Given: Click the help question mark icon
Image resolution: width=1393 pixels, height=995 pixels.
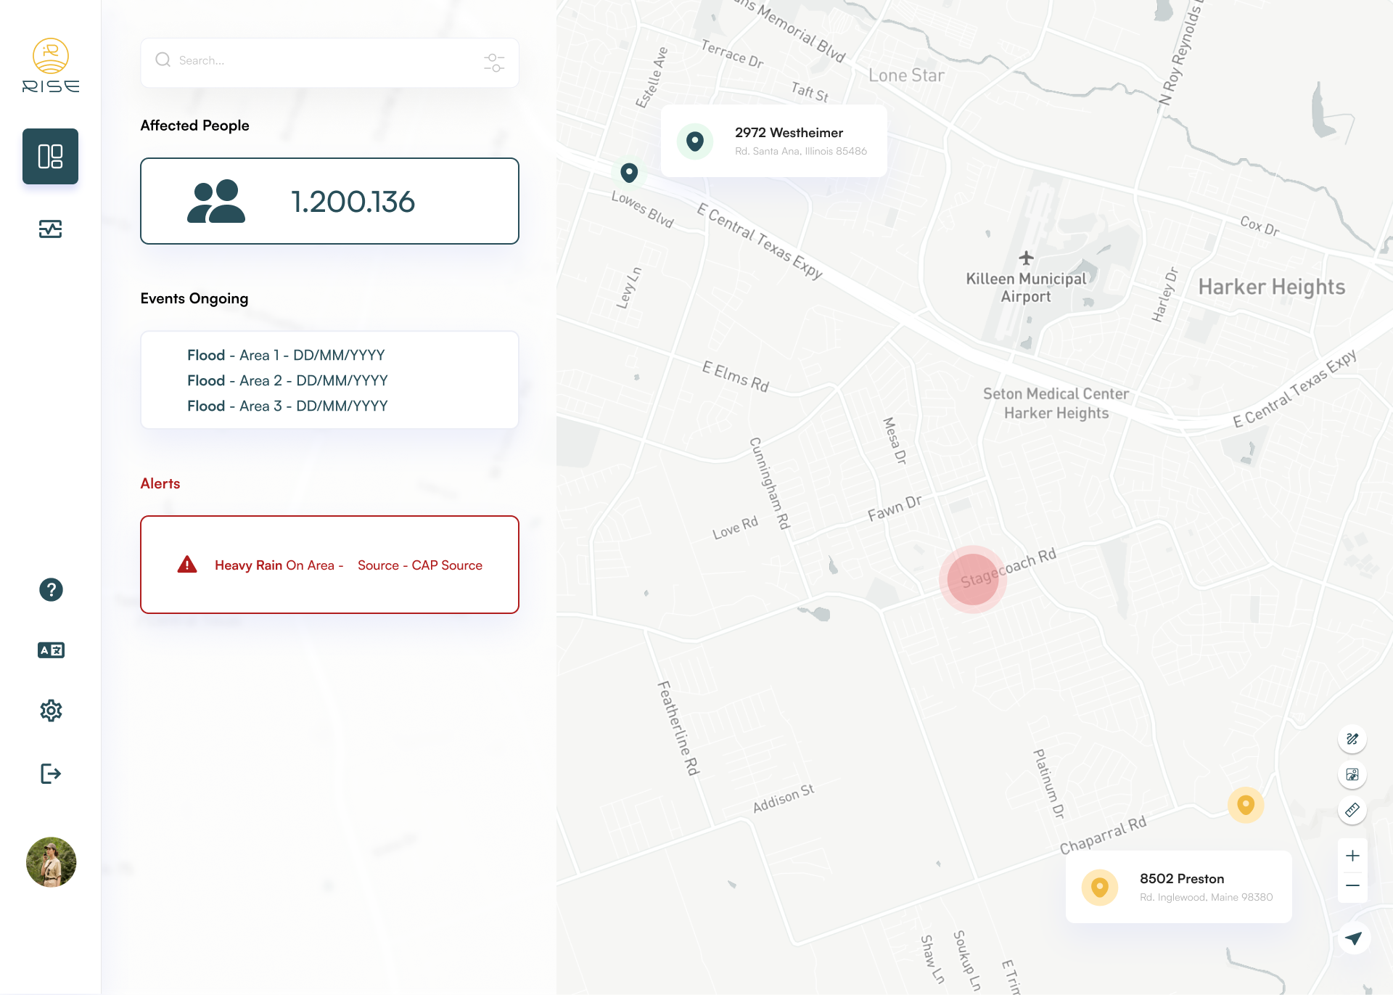Looking at the screenshot, I should 51,589.
